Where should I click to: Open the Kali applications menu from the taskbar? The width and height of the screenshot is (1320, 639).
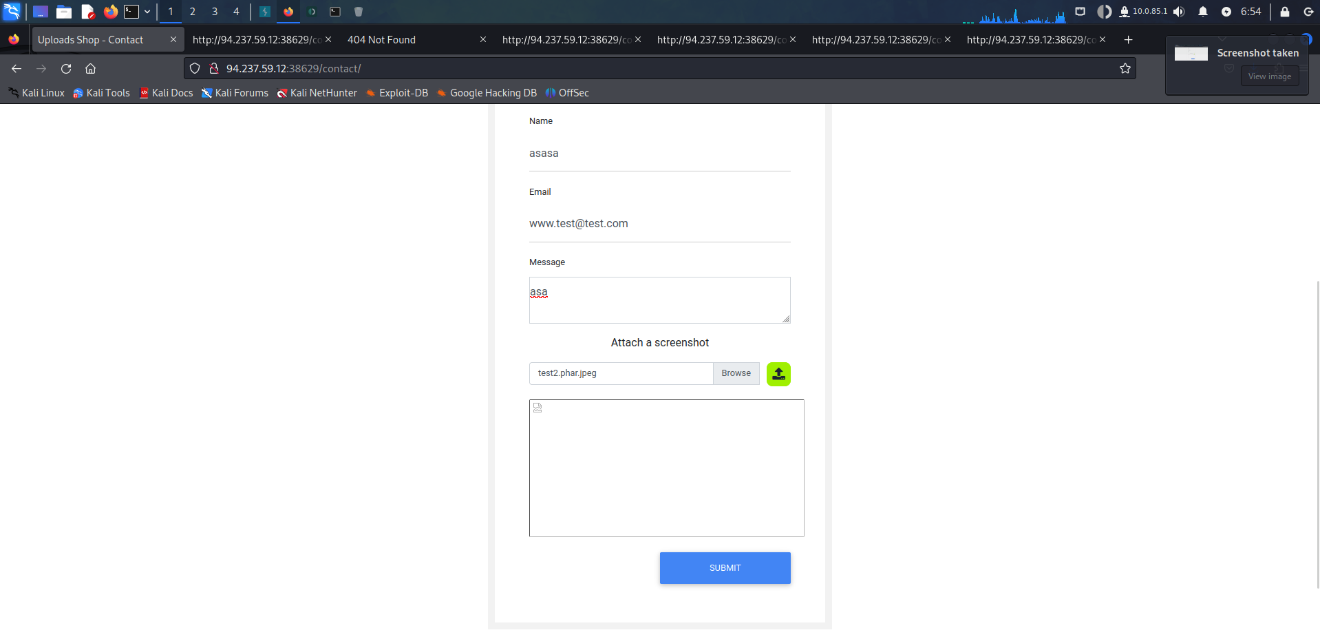[13, 12]
